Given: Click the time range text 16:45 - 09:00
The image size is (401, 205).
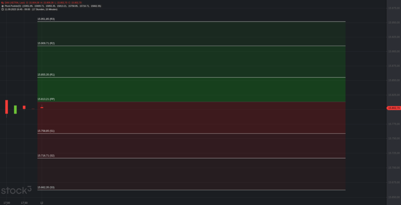Looking at the screenshot, I should pos(23,9).
